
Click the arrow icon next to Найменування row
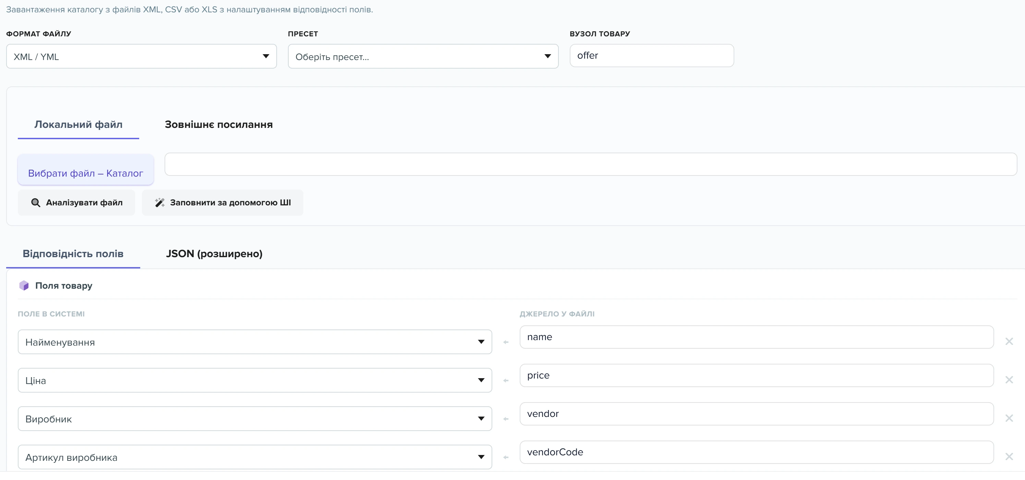[x=506, y=342]
